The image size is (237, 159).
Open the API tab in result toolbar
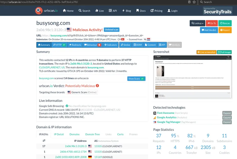162,45
